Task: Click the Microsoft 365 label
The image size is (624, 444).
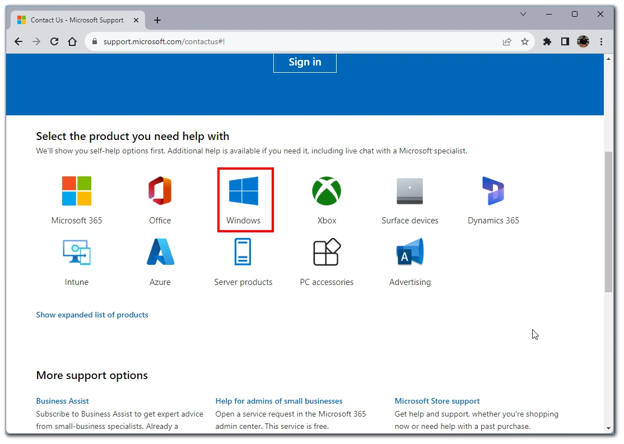Action: click(77, 221)
